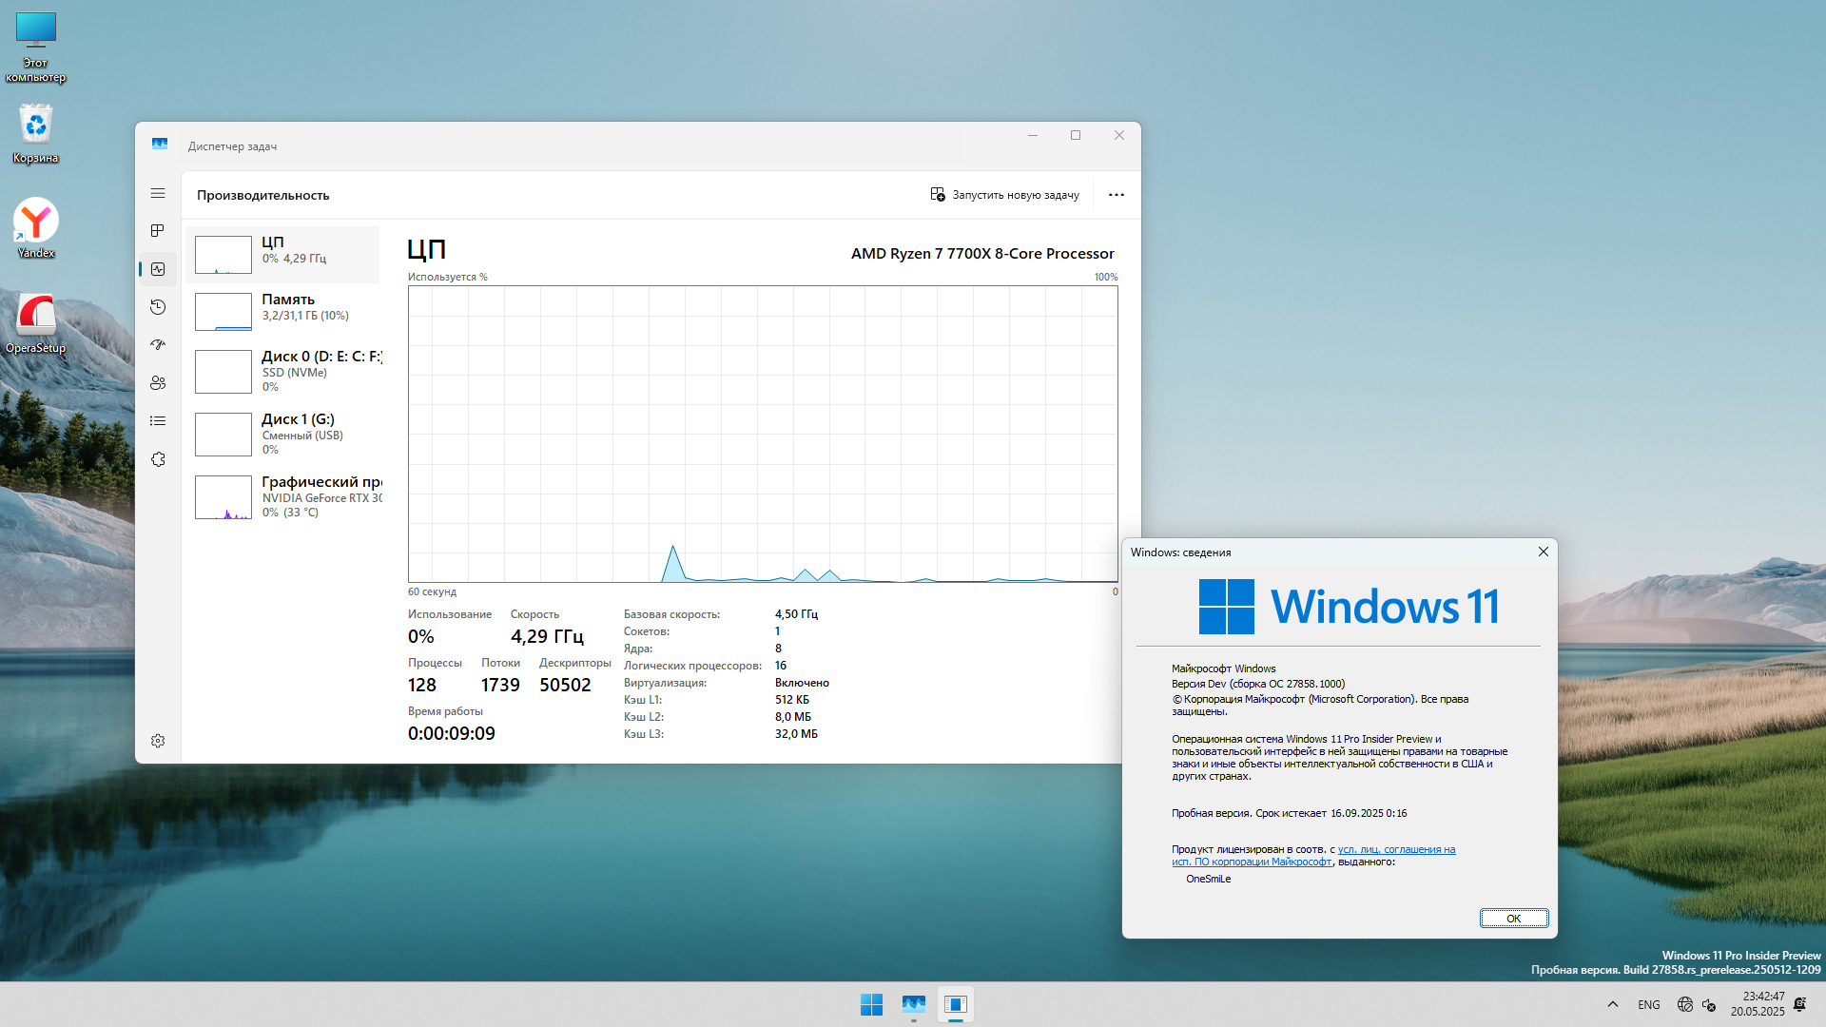Open the Корзина recycle bin icon
Image resolution: width=1826 pixels, height=1027 pixels.
(36, 133)
